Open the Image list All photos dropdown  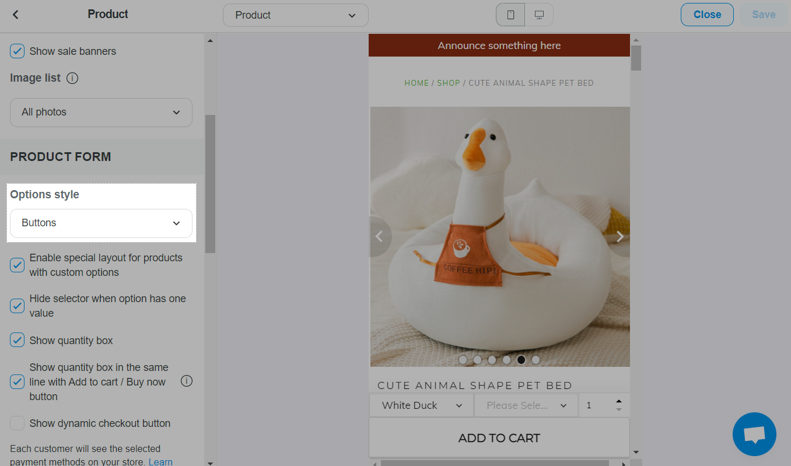coord(101,112)
